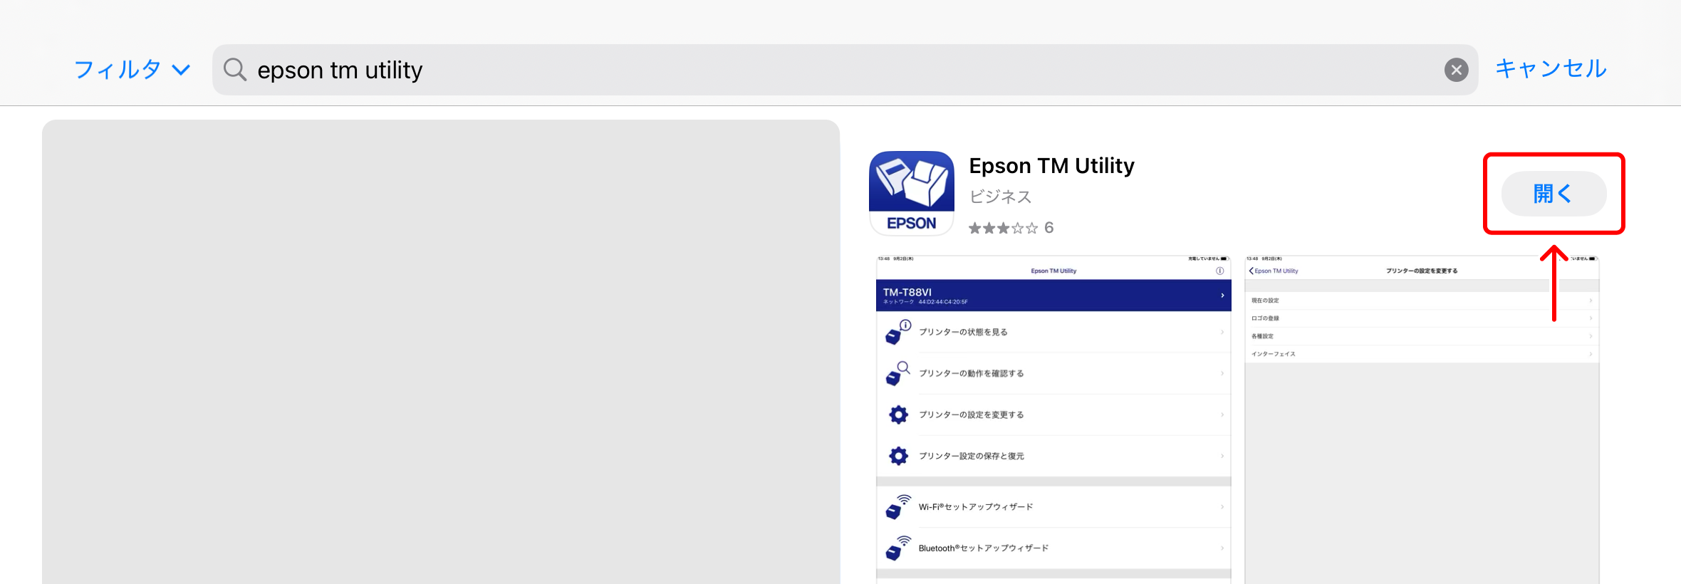Click the printer status info icon
Image resolution: width=1681 pixels, height=584 pixels.
[898, 332]
